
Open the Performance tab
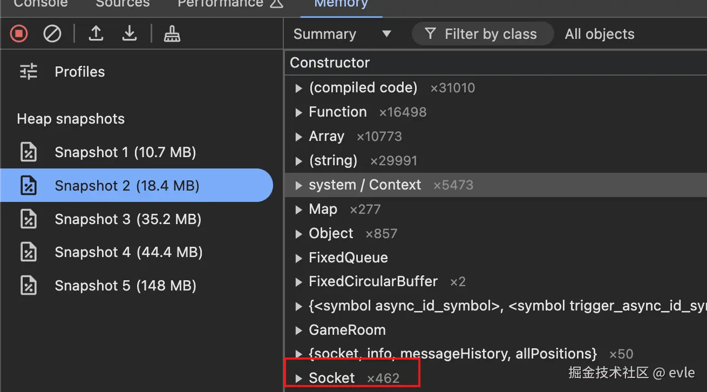tap(220, 4)
